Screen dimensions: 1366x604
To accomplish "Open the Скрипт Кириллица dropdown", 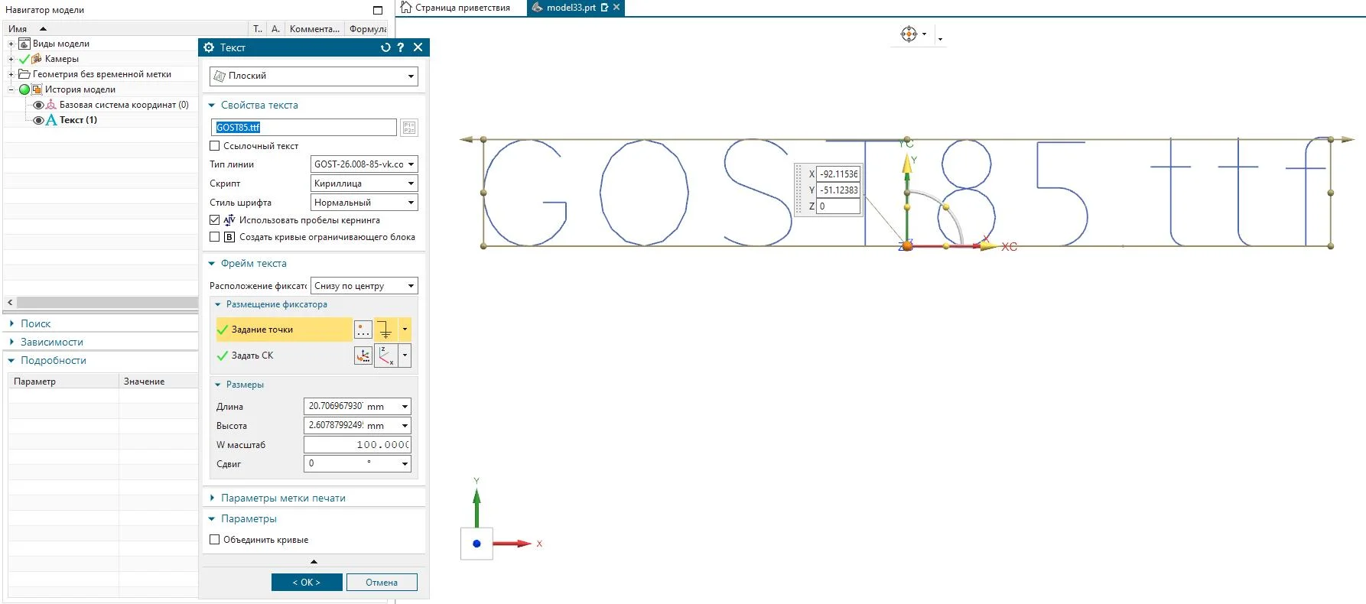I will pyautogui.click(x=364, y=183).
